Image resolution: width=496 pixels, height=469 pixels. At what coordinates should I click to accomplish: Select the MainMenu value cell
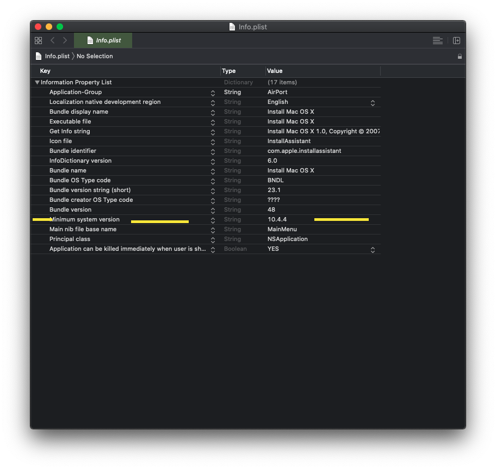coord(282,230)
